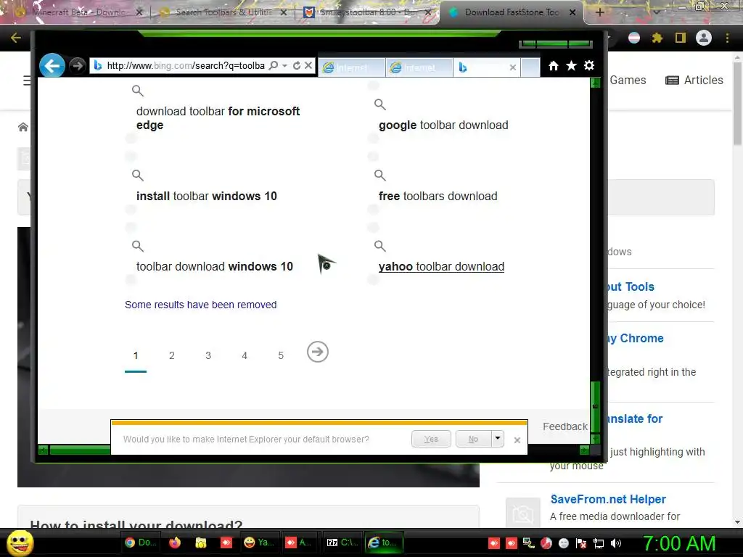This screenshot has height=557, width=743.
Task: Click Chrome page vertical scrollbar
Action: pyautogui.click(x=737, y=104)
